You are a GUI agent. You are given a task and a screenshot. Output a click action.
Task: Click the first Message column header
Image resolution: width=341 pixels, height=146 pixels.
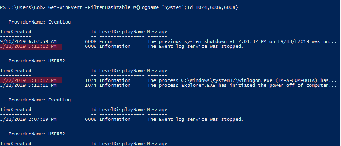pyautogui.click(x=157, y=32)
